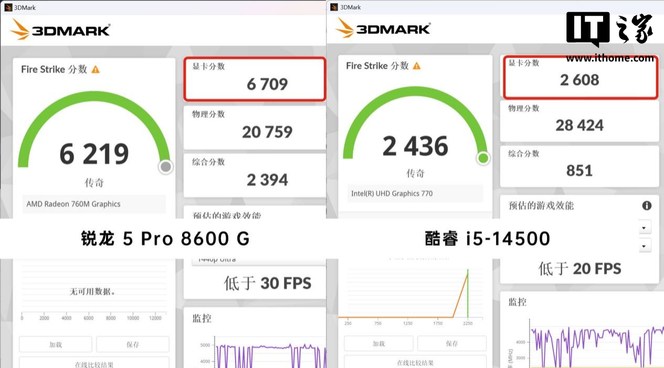Select the 物理分数 20 759 card
This screenshot has width=664, height=368.
click(255, 127)
